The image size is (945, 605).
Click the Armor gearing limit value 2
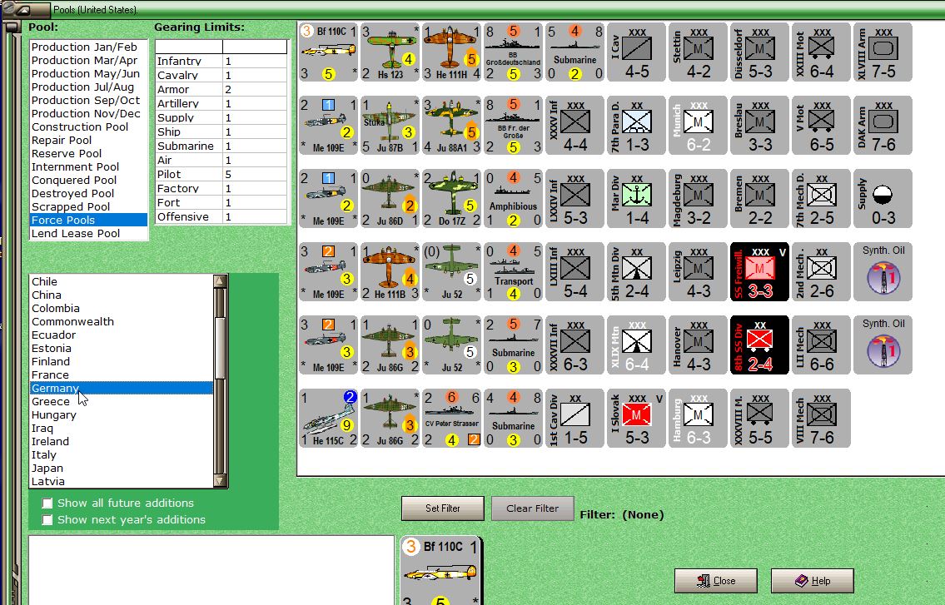[x=255, y=89]
